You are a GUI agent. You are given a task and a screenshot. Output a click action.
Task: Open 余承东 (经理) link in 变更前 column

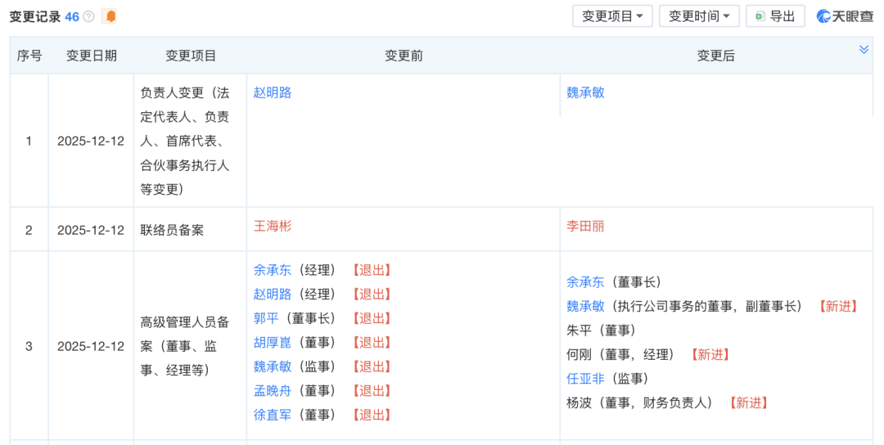click(x=273, y=270)
